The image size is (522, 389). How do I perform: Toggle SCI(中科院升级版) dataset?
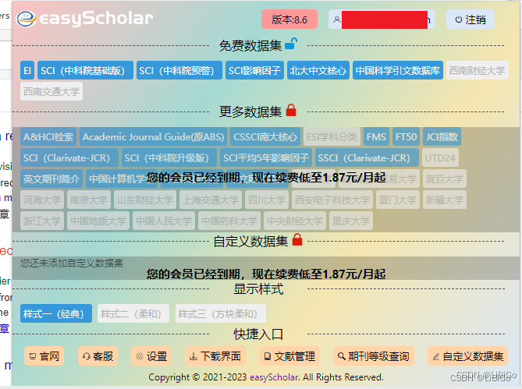169,157
